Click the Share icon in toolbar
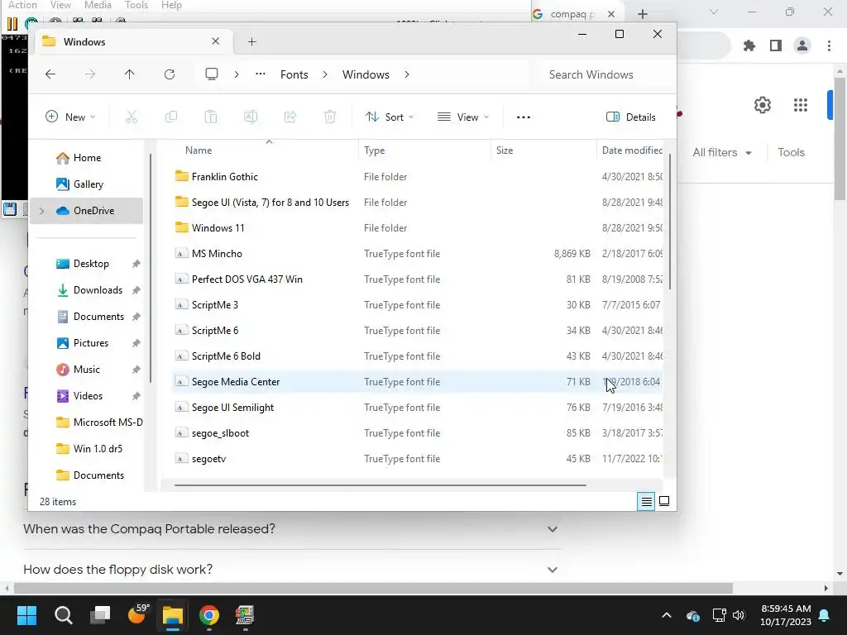Viewport: 847px width, 635px height. pyautogui.click(x=290, y=117)
